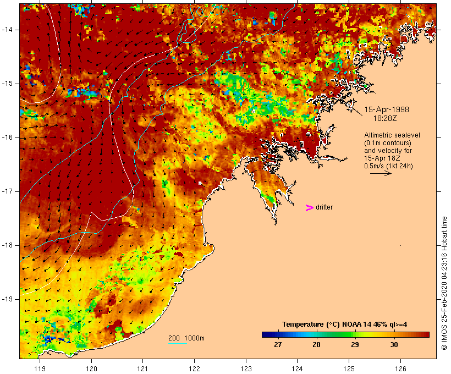
Task: Click the 'and velocity for' text line
Action: pyautogui.click(x=388, y=151)
